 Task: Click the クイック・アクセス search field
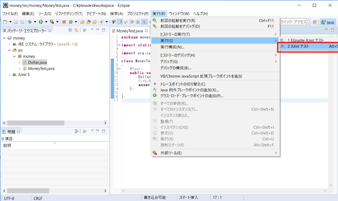[x=293, y=22]
